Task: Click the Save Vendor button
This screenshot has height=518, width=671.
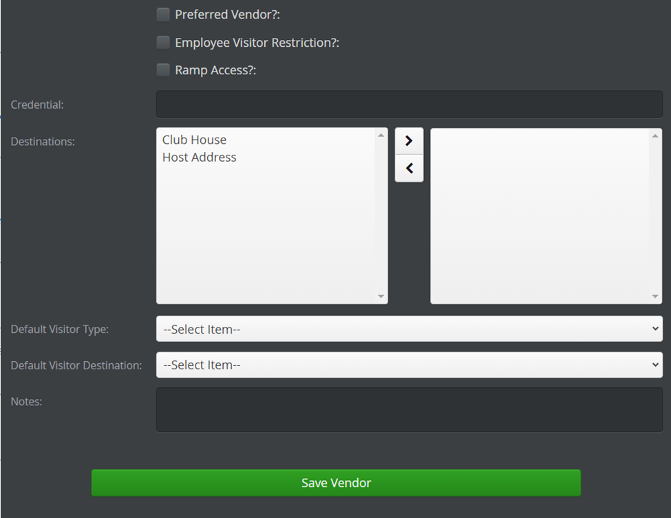Action: [336, 483]
